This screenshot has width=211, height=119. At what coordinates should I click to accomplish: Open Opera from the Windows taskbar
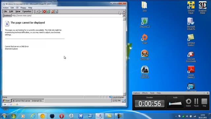click(x=62, y=116)
